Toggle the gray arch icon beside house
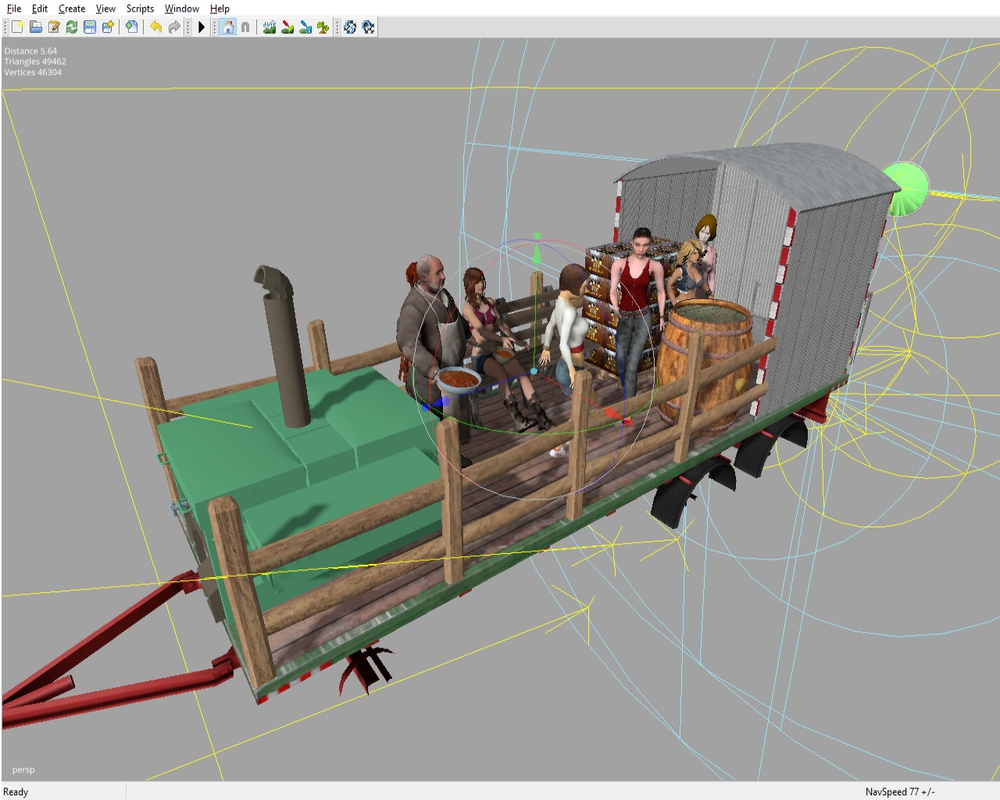 [x=245, y=27]
